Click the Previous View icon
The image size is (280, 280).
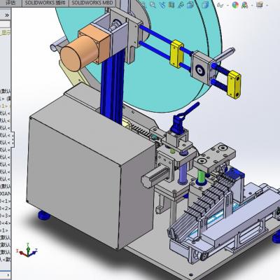pyautogui.click(x=162, y=5)
